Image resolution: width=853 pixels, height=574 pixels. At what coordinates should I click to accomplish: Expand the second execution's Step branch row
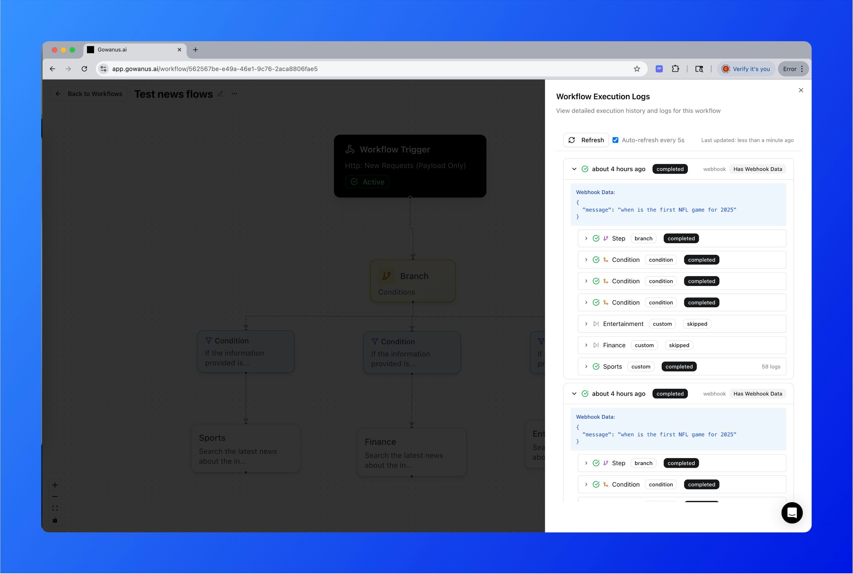click(586, 463)
